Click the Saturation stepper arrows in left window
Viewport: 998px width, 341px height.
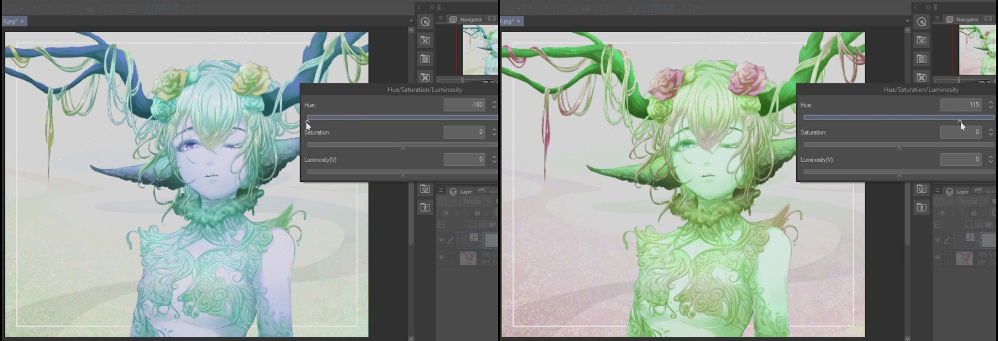click(x=494, y=132)
